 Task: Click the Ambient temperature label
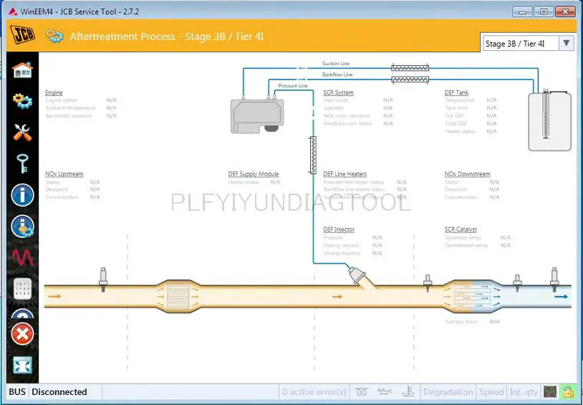pos(70,108)
